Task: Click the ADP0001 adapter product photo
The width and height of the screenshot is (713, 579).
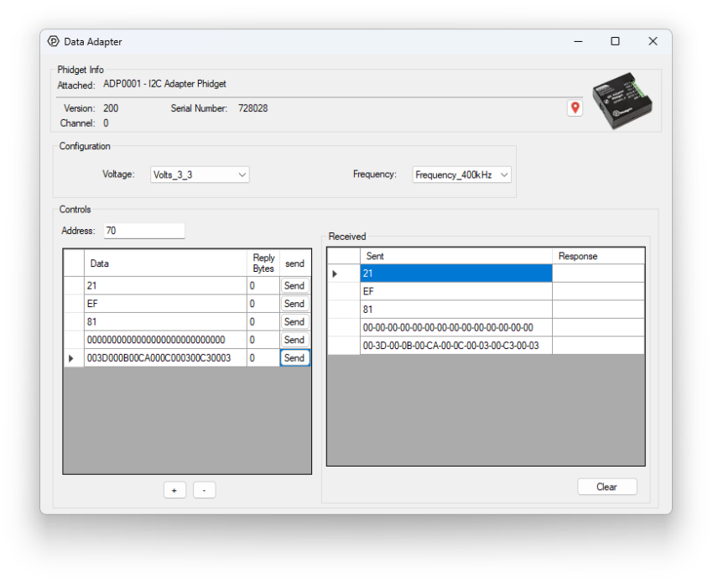Action: point(621,99)
